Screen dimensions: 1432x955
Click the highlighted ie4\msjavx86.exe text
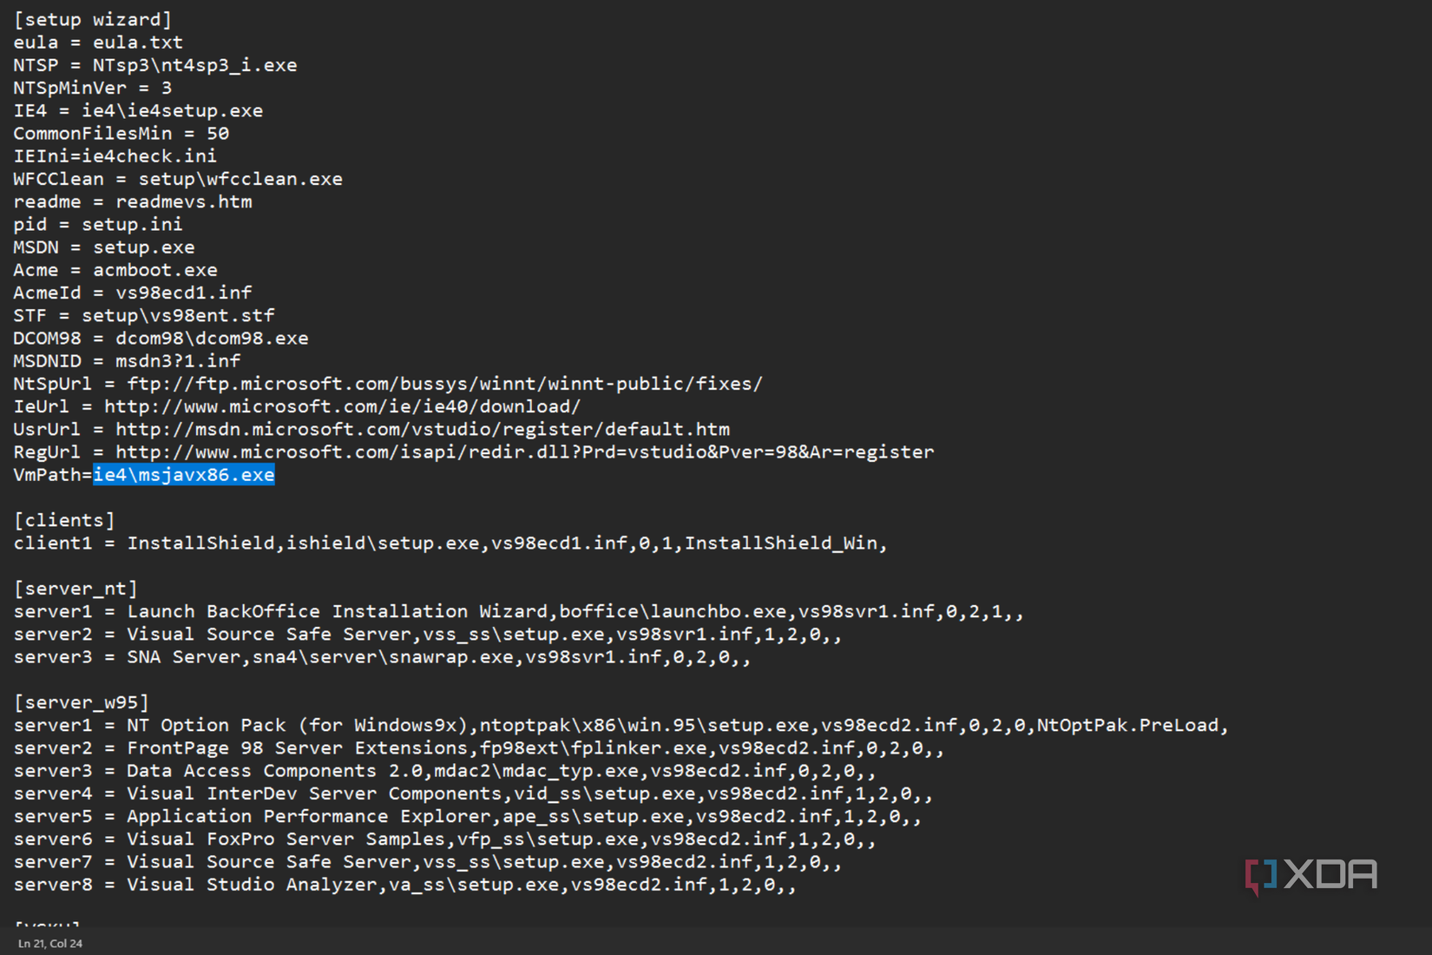click(184, 475)
